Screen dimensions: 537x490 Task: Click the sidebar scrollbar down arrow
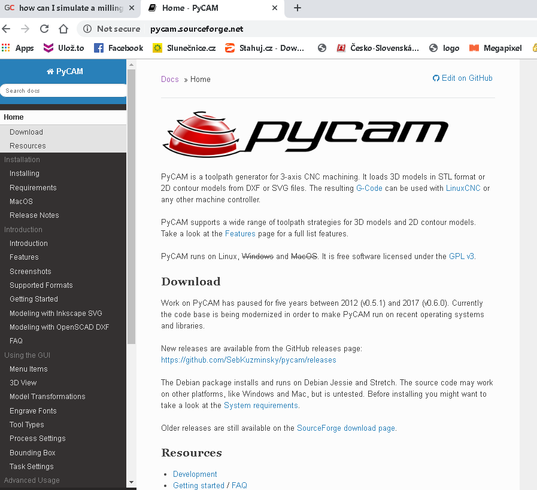tap(131, 482)
